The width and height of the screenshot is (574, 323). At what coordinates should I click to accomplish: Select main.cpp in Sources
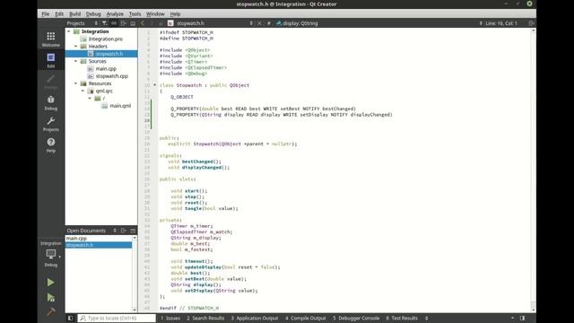[x=106, y=68]
